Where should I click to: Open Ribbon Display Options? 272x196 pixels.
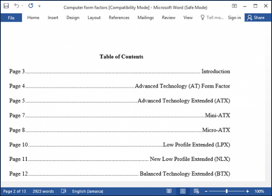(234, 6)
